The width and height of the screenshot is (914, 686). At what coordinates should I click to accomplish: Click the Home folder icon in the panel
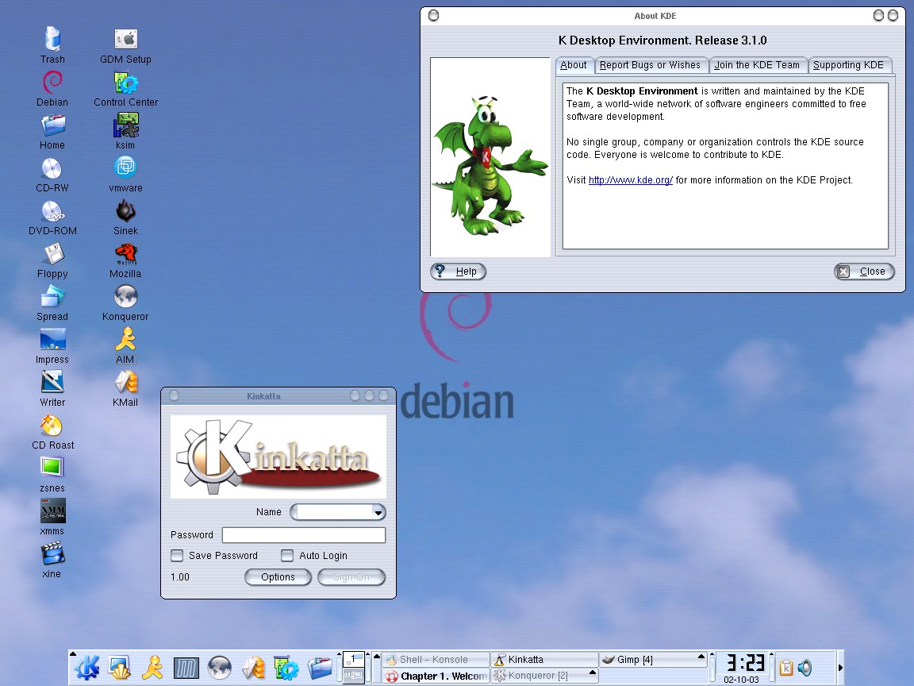pyautogui.click(x=320, y=668)
